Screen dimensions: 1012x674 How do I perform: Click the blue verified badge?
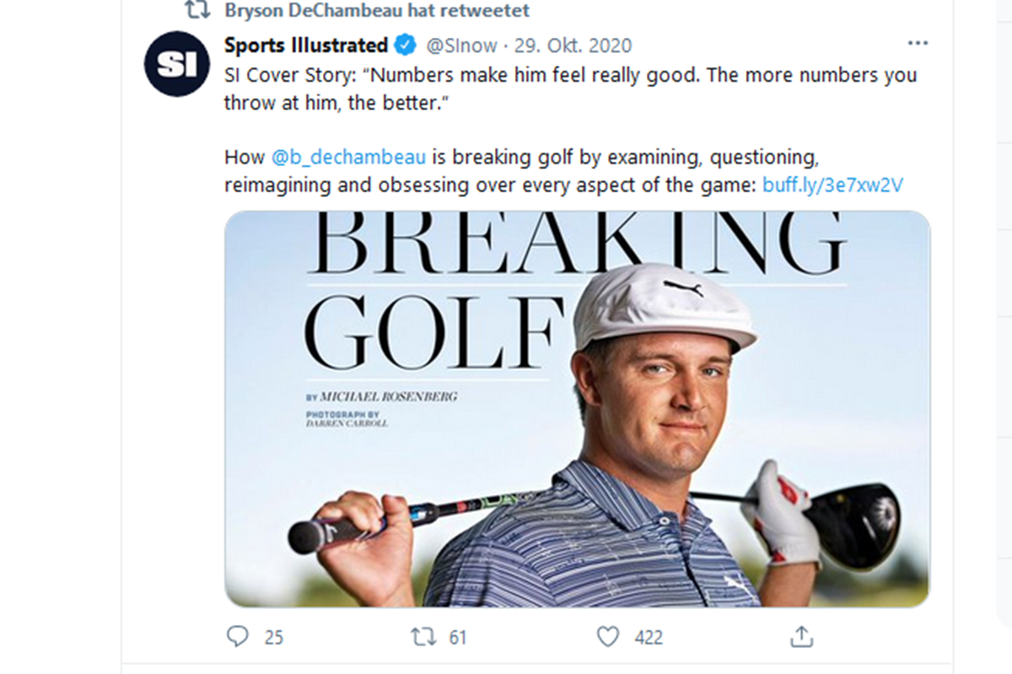405,45
